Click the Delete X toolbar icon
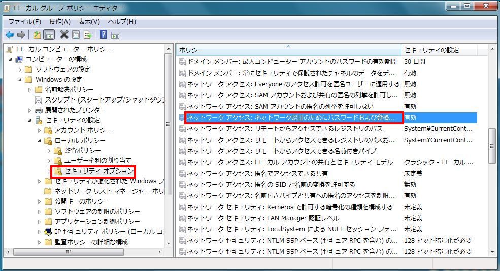This screenshot has height=271, width=500. (x=64, y=35)
